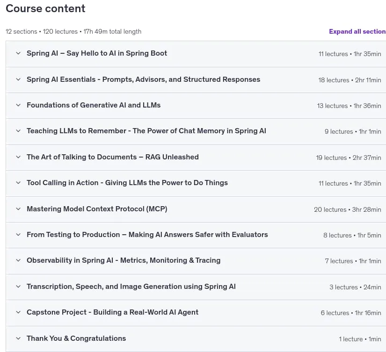The width and height of the screenshot is (386, 352).
Task: Click '13 lectures • 1hr 36min' duration text
Action: [349, 106]
